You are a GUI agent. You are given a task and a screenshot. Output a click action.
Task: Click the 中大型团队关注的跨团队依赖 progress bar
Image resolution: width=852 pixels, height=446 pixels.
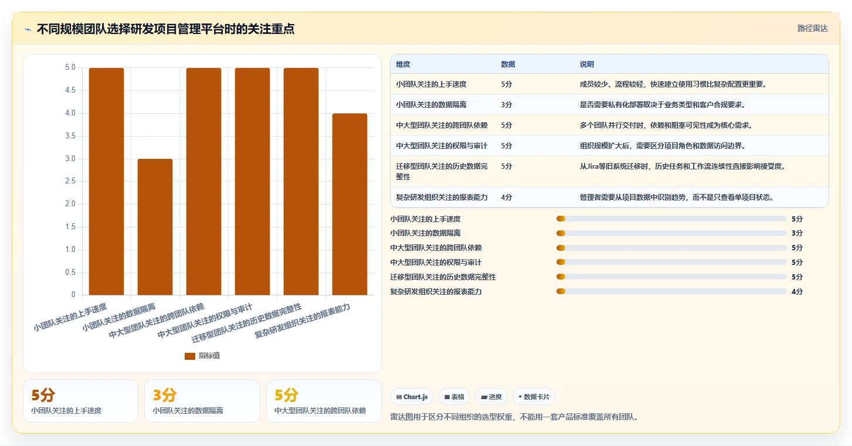(671, 248)
